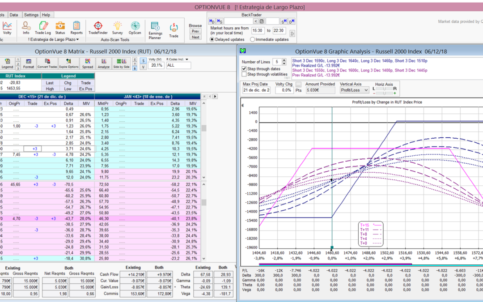Click the Expire Options tool
483x302 pixels.
click(68, 63)
